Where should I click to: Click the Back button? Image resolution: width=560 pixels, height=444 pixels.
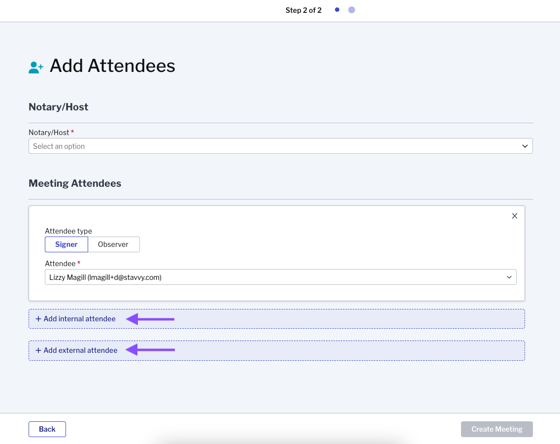coord(47,429)
